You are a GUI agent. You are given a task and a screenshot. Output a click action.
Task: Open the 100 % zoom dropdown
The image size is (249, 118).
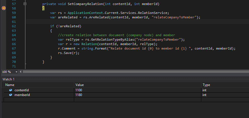[16, 72]
